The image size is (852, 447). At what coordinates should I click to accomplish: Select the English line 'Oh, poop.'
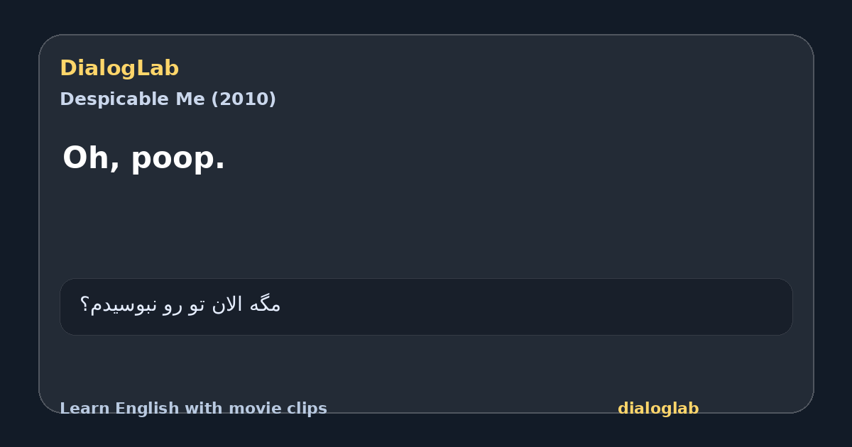point(144,158)
